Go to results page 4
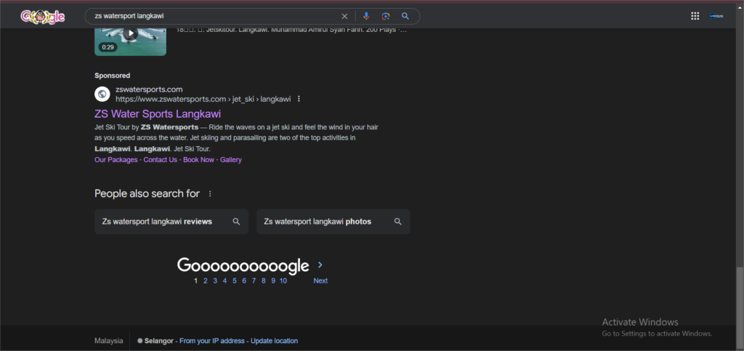 [225, 281]
